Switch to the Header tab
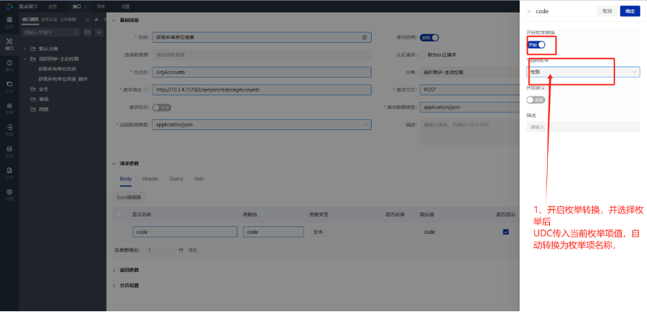The height and width of the screenshot is (312, 647). point(150,179)
